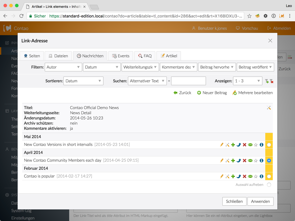The height and width of the screenshot is (221, 295).
Task: Open the 'Kommentare' filter dropdown
Action: click(179, 67)
